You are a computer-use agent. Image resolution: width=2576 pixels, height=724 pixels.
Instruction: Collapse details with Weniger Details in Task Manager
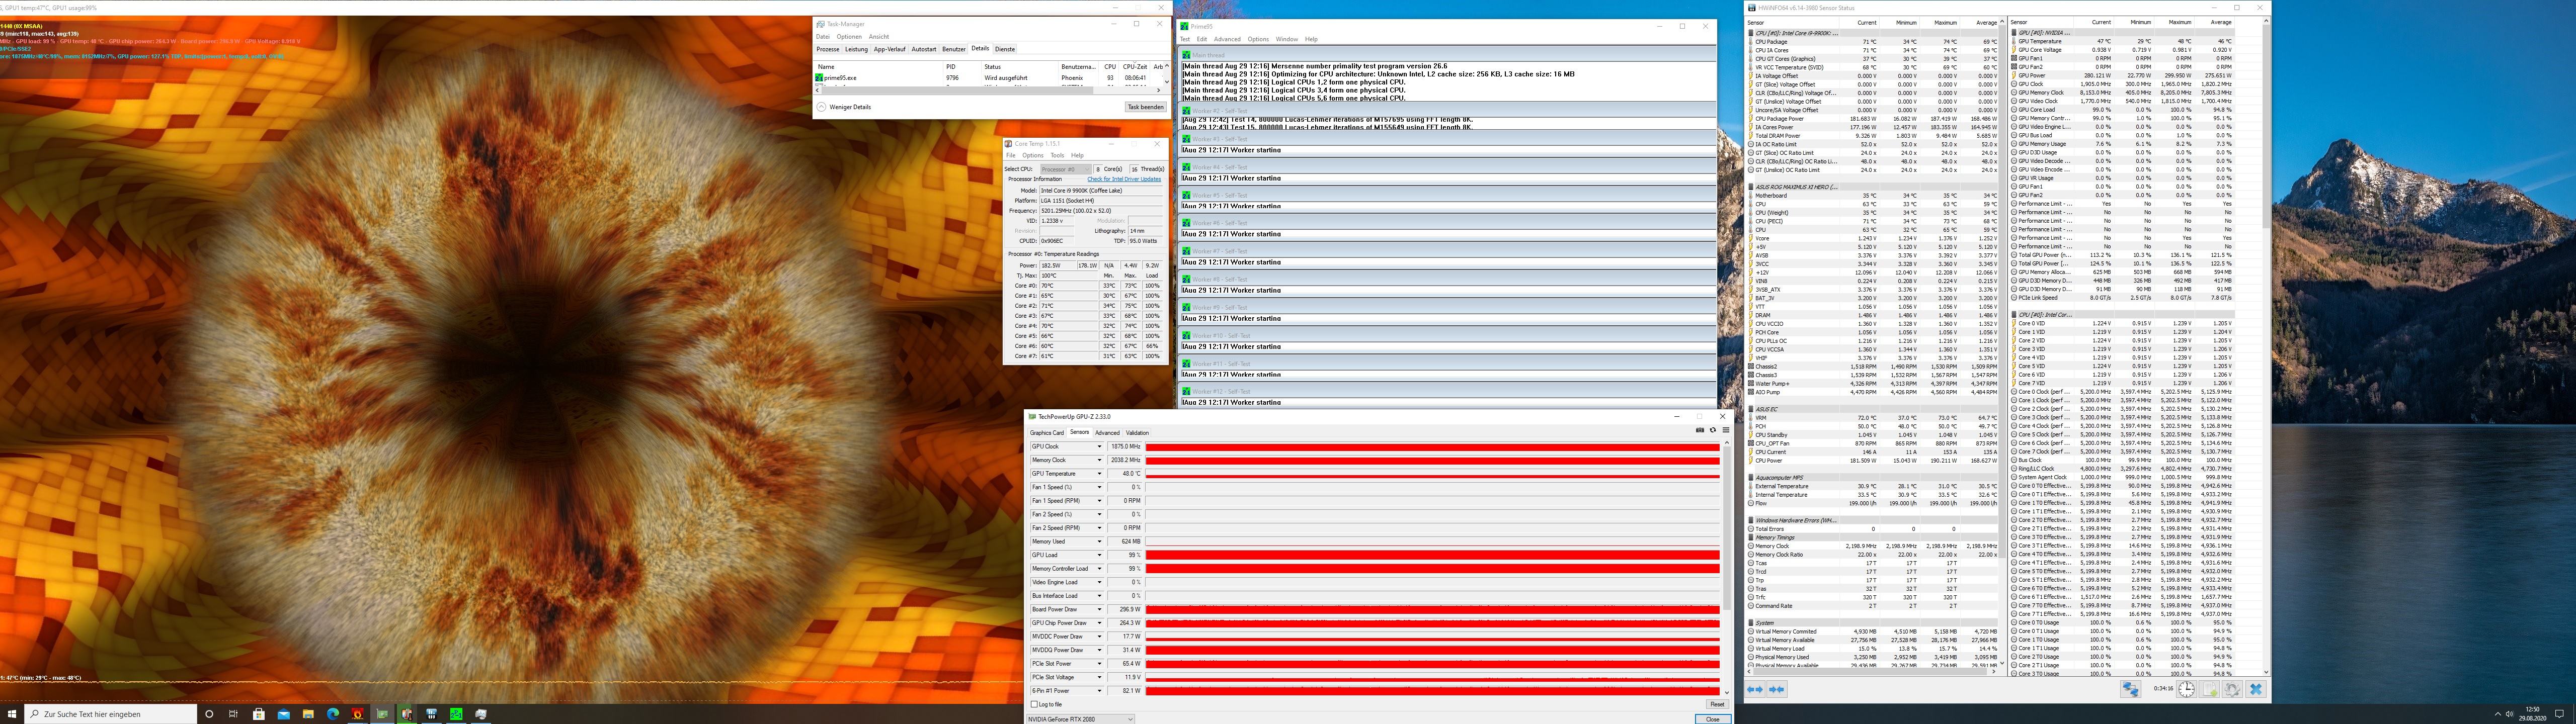(844, 107)
